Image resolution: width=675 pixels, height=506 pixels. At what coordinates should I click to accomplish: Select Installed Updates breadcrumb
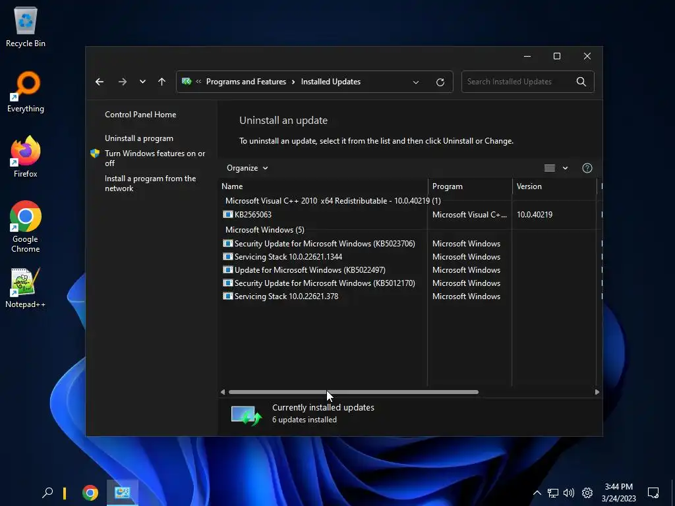tap(331, 82)
